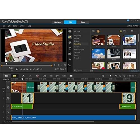Switch to Storyboard view icon
The height and width of the screenshot is (140, 140).
coord(7,76)
